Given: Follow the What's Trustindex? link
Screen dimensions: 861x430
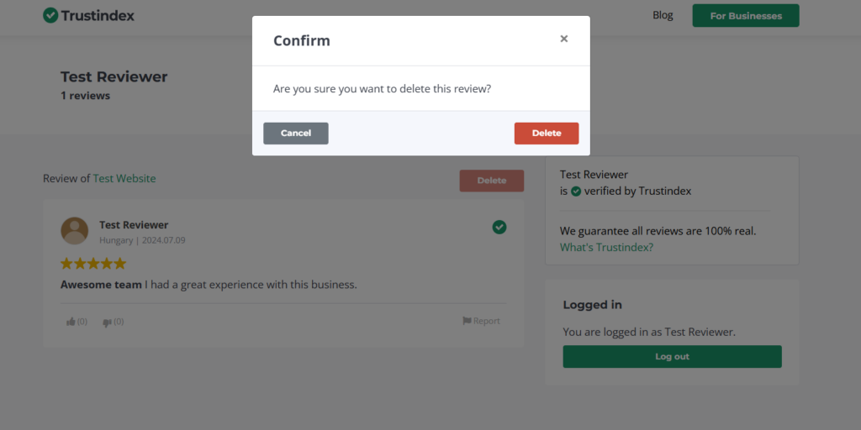Looking at the screenshot, I should (606, 247).
